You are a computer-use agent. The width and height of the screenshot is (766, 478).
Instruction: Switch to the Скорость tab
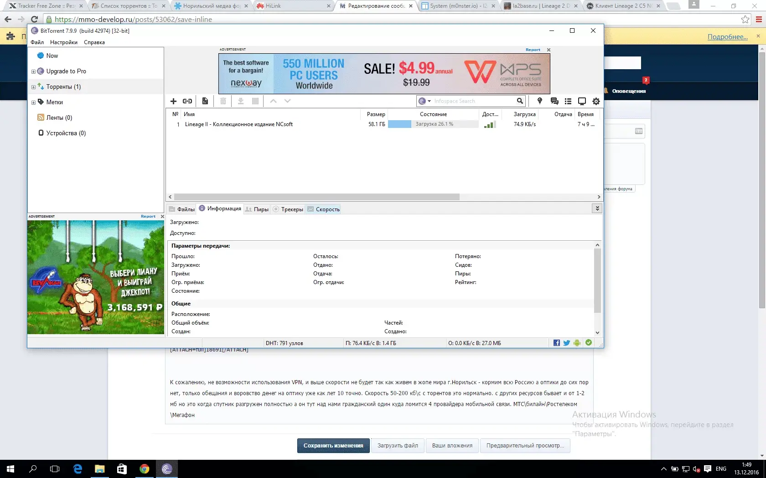pos(323,209)
